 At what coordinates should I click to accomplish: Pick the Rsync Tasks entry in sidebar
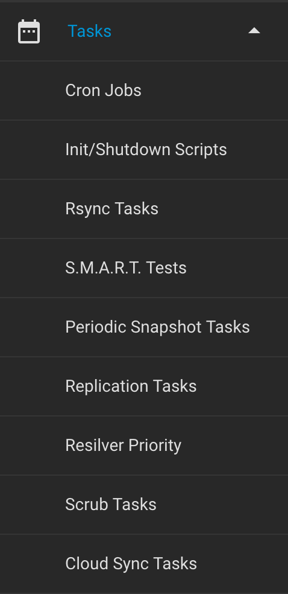pyautogui.click(x=144, y=209)
